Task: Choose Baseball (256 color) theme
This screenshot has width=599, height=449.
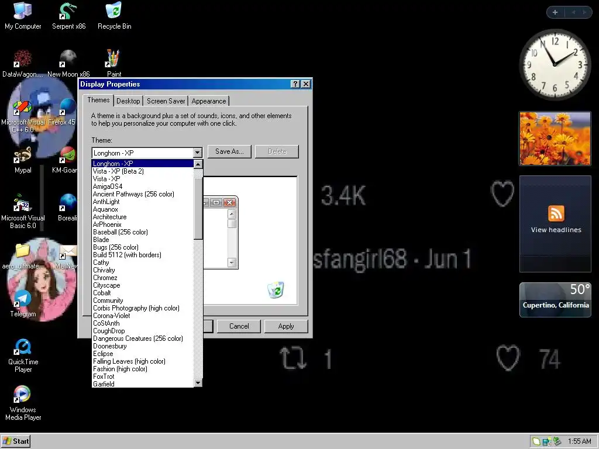Action: tap(143, 232)
